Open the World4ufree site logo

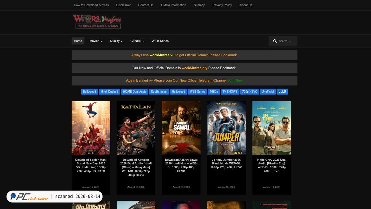tap(97, 22)
